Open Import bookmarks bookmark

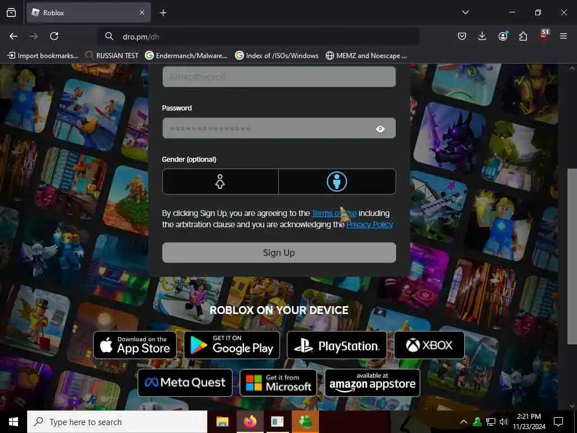pyautogui.click(x=43, y=56)
